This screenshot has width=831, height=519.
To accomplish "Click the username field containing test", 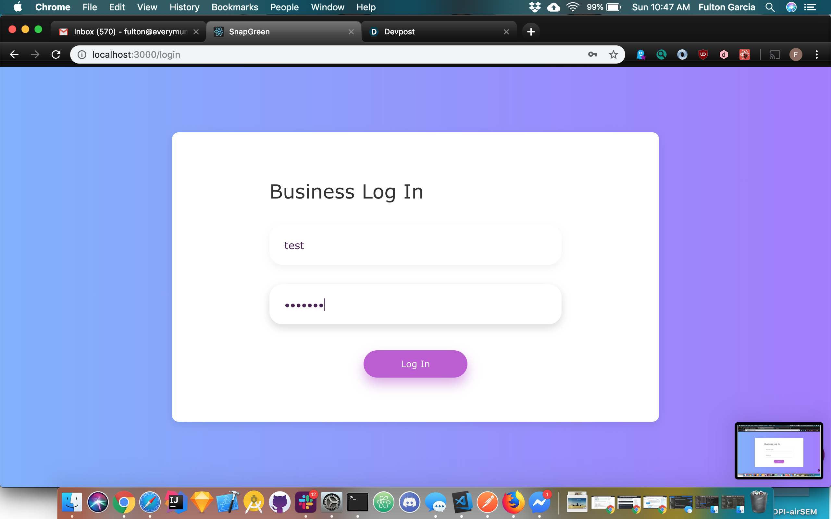I will coord(415,245).
